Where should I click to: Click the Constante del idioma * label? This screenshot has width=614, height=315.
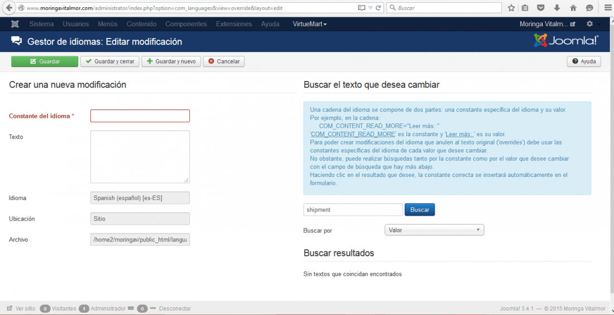click(41, 116)
